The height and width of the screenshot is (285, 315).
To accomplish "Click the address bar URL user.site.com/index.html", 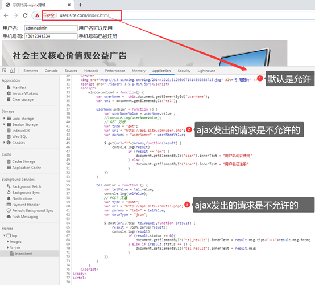I will click(x=84, y=15).
